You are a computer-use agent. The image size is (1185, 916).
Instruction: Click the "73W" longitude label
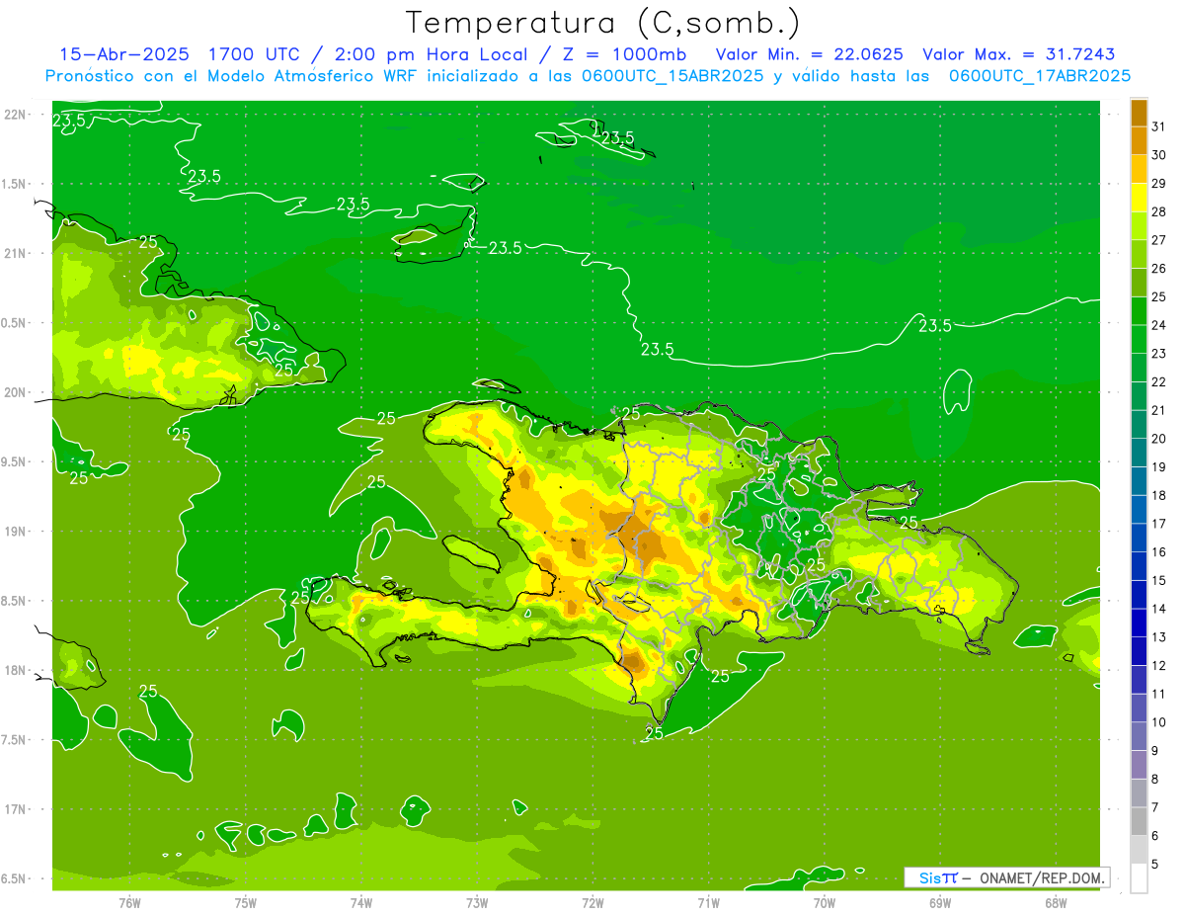[x=476, y=903]
